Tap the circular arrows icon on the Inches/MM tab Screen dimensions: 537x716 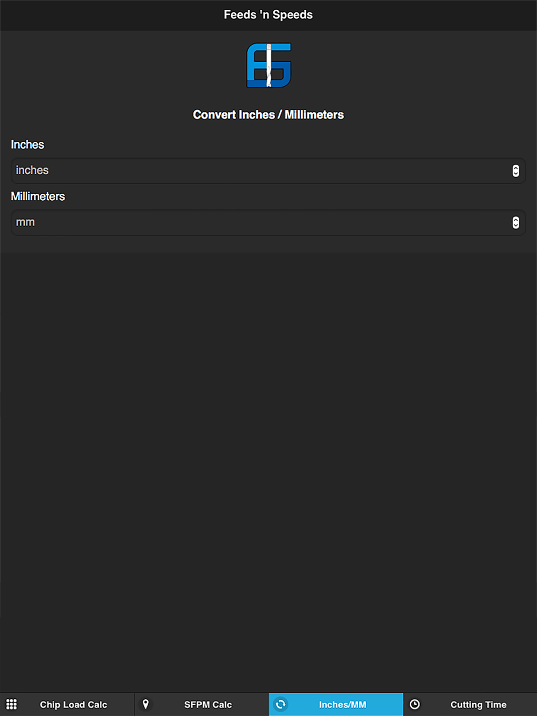click(x=280, y=704)
